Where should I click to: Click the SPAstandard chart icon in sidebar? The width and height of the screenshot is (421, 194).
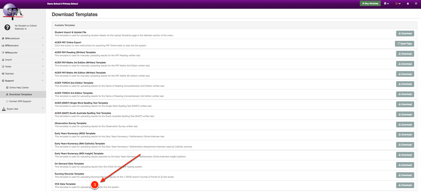pos(3,45)
